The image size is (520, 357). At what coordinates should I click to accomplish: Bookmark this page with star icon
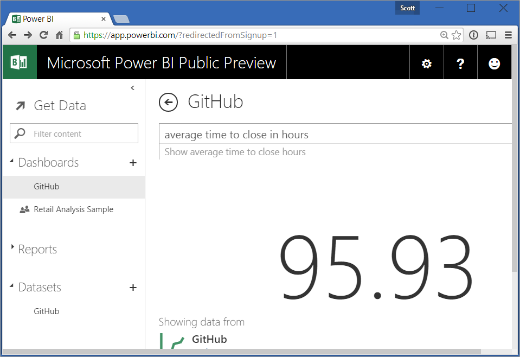point(457,35)
